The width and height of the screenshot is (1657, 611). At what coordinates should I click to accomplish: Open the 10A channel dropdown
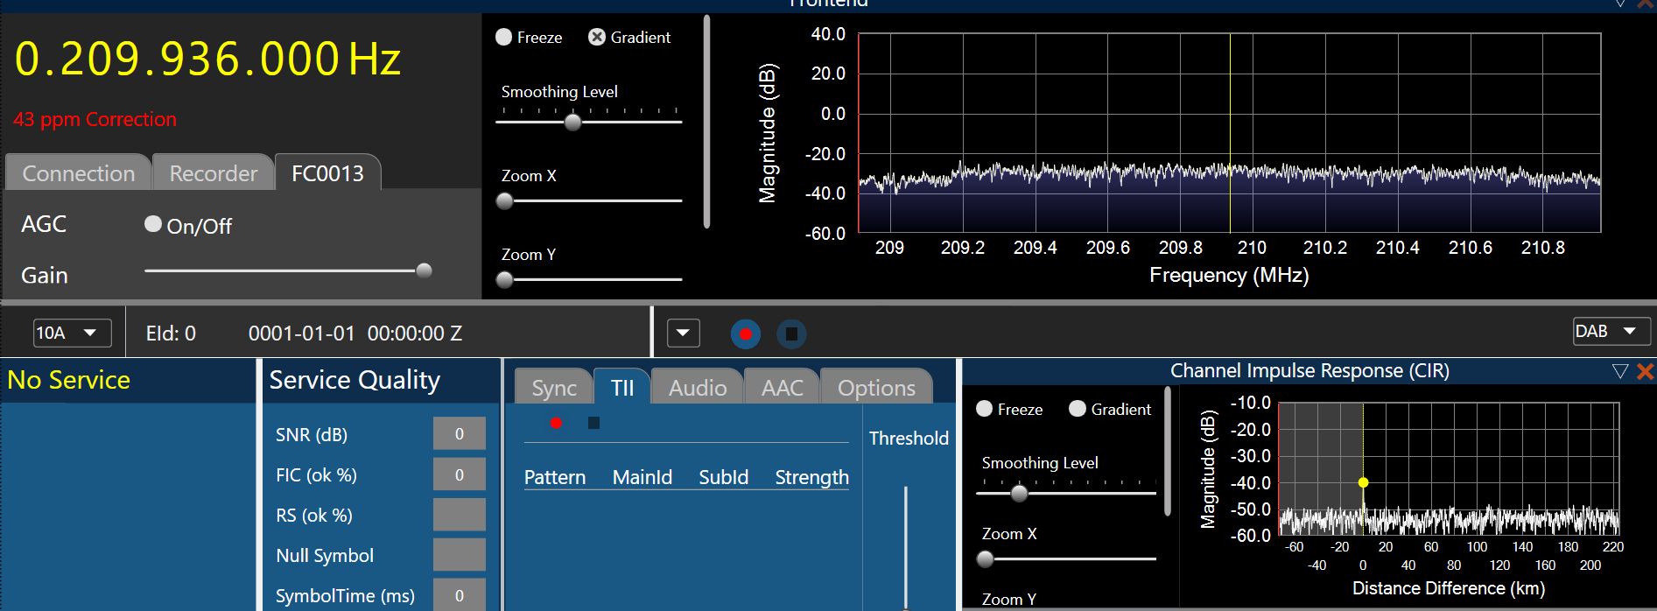73,333
